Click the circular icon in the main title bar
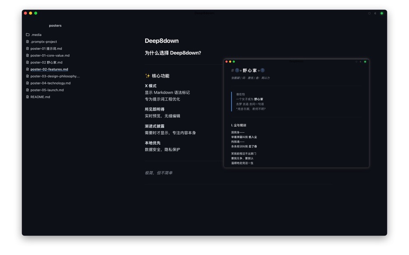The image size is (409, 255). (369, 13)
